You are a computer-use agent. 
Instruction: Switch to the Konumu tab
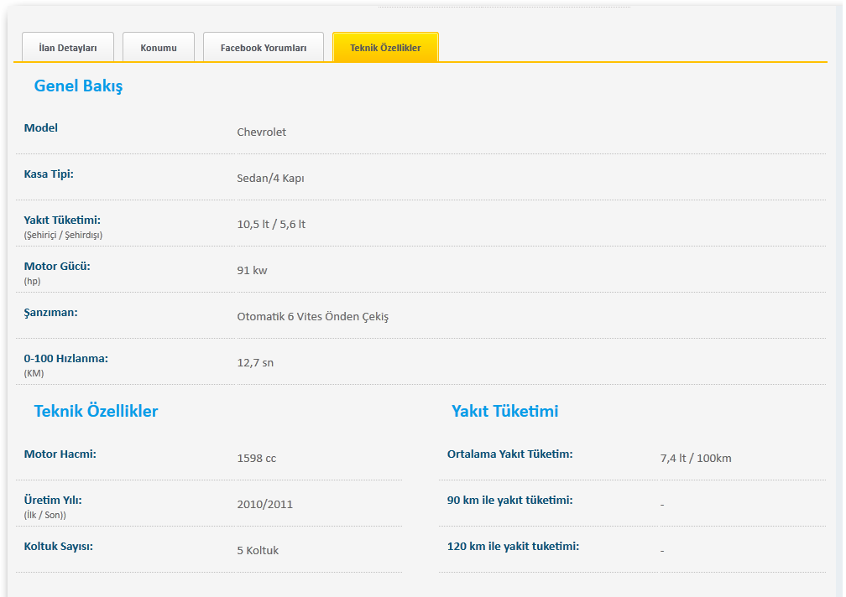pos(159,48)
